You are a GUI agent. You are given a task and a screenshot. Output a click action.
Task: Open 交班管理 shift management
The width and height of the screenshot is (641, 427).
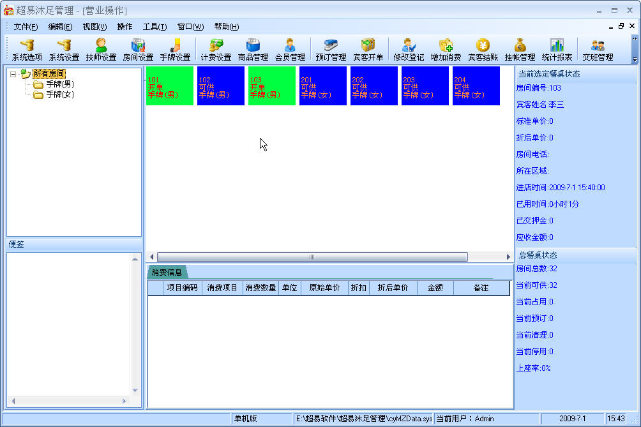[x=598, y=50]
